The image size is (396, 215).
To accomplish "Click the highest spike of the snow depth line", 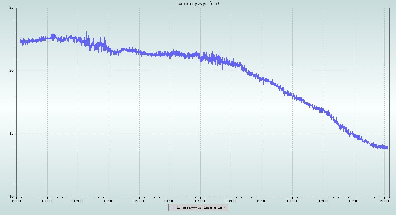I will (x=86, y=32).
